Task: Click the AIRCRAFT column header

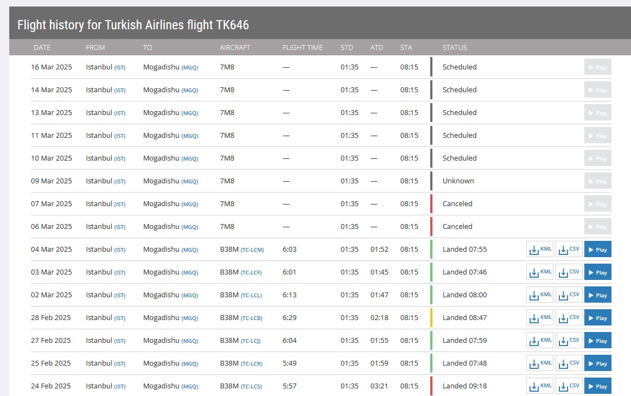Action: 234,48
